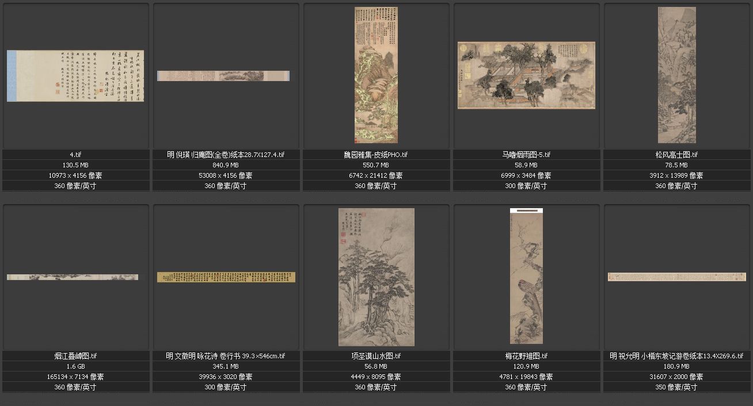
Task: Select the 马嗜烟雨图-5 painting thumbnail
Action: [x=526, y=75]
